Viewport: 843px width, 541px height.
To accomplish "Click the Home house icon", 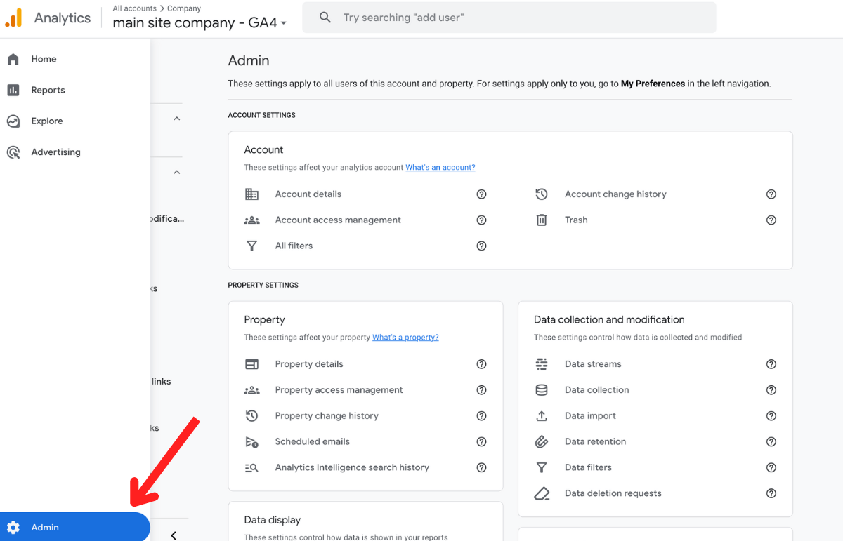I will coord(13,59).
